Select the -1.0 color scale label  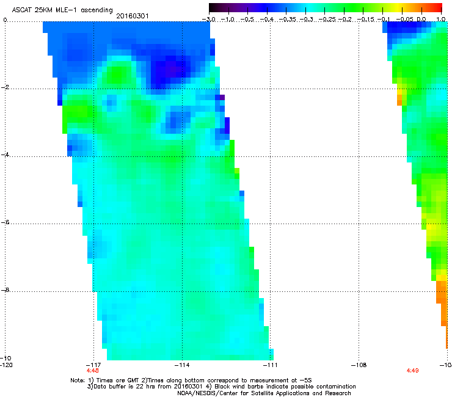click(x=228, y=20)
